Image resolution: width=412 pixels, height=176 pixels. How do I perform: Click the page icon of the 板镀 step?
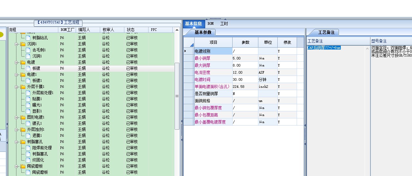pyautogui.click(x=28, y=68)
